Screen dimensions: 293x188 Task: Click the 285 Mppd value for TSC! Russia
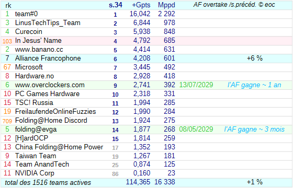pyautogui.click(x=170, y=102)
